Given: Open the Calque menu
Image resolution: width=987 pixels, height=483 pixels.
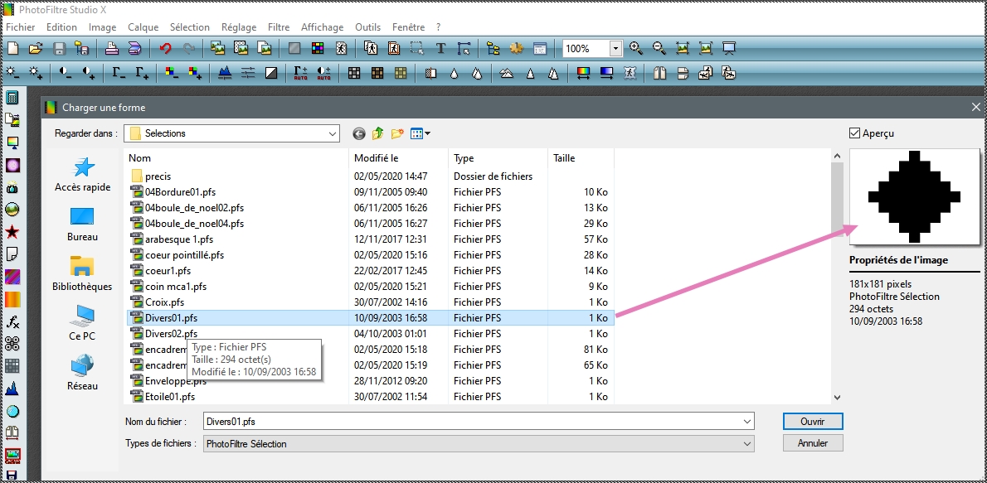Looking at the screenshot, I should tap(143, 27).
